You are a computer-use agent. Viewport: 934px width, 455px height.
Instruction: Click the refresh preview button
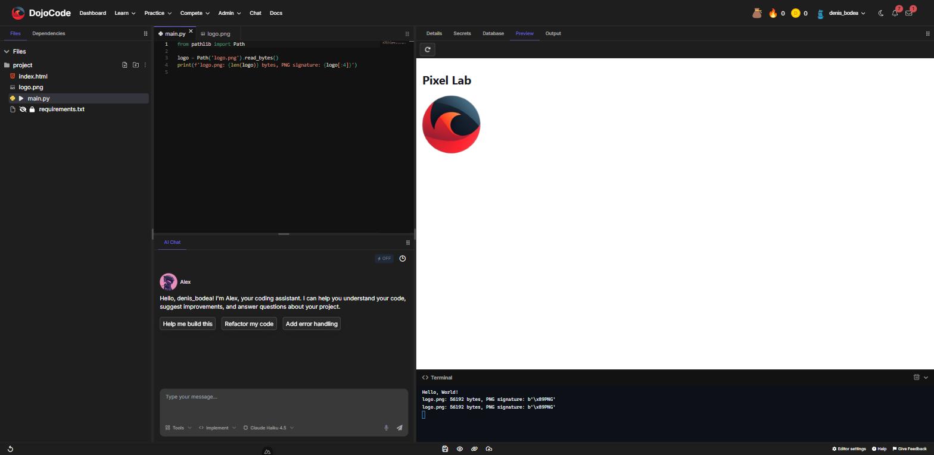click(x=427, y=49)
